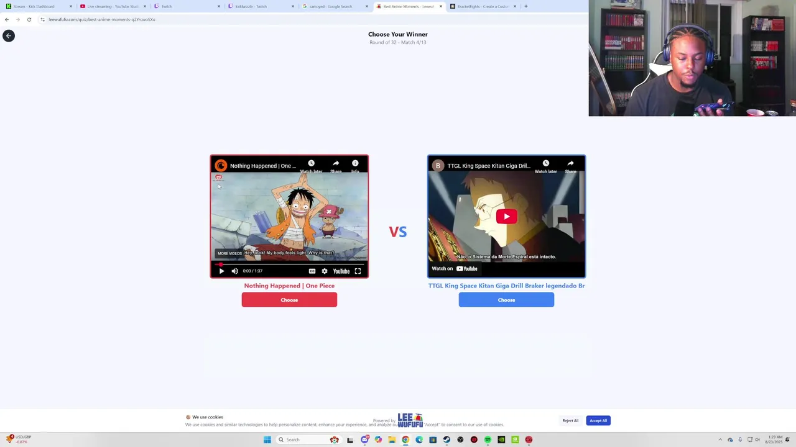The height and width of the screenshot is (447, 796).
Task: Reload the current page
Action: (x=29, y=19)
